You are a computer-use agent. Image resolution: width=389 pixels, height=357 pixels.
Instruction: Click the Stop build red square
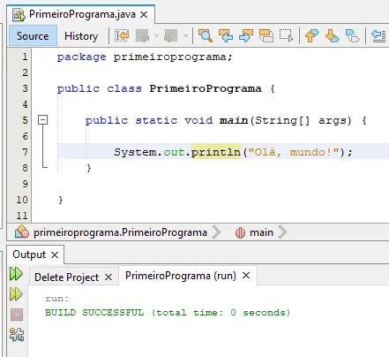click(x=17, y=315)
